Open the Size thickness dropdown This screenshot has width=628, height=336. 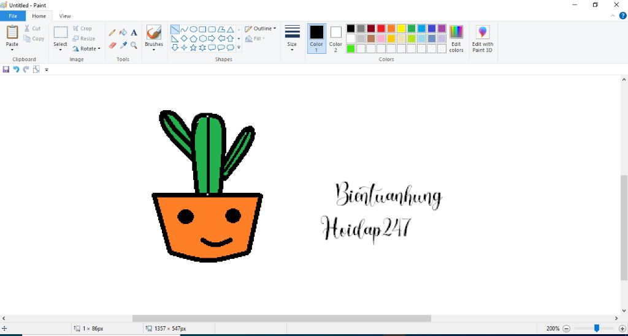pos(292,50)
